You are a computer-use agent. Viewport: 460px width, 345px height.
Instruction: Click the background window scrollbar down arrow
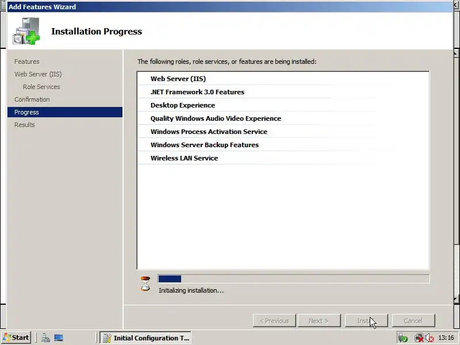456,300
